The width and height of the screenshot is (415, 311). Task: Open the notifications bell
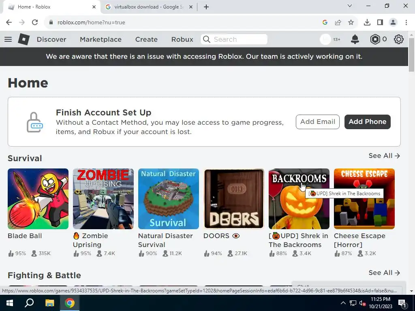(x=355, y=39)
